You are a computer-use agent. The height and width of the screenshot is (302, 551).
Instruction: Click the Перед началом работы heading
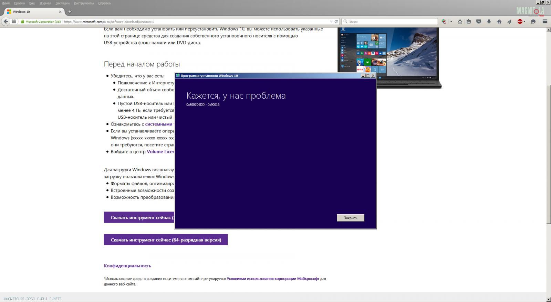click(x=142, y=64)
